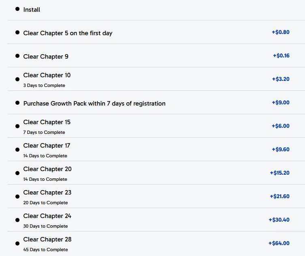This screenshot has height=256, width=305.
Task: Click the Clear Chapter 17 title
Action: click(47, 146)
